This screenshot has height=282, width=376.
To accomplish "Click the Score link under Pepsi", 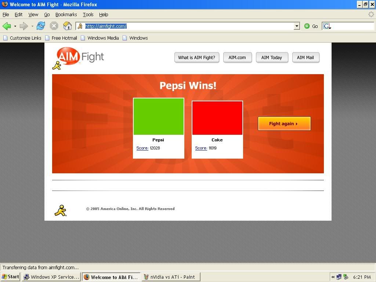I will (142, 148).
